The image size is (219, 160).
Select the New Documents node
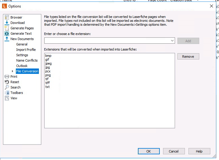point(22,39)
